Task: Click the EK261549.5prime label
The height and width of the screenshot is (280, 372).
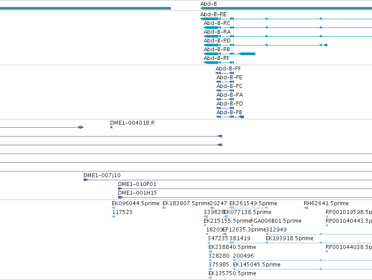Action: (x=253, y=203)
